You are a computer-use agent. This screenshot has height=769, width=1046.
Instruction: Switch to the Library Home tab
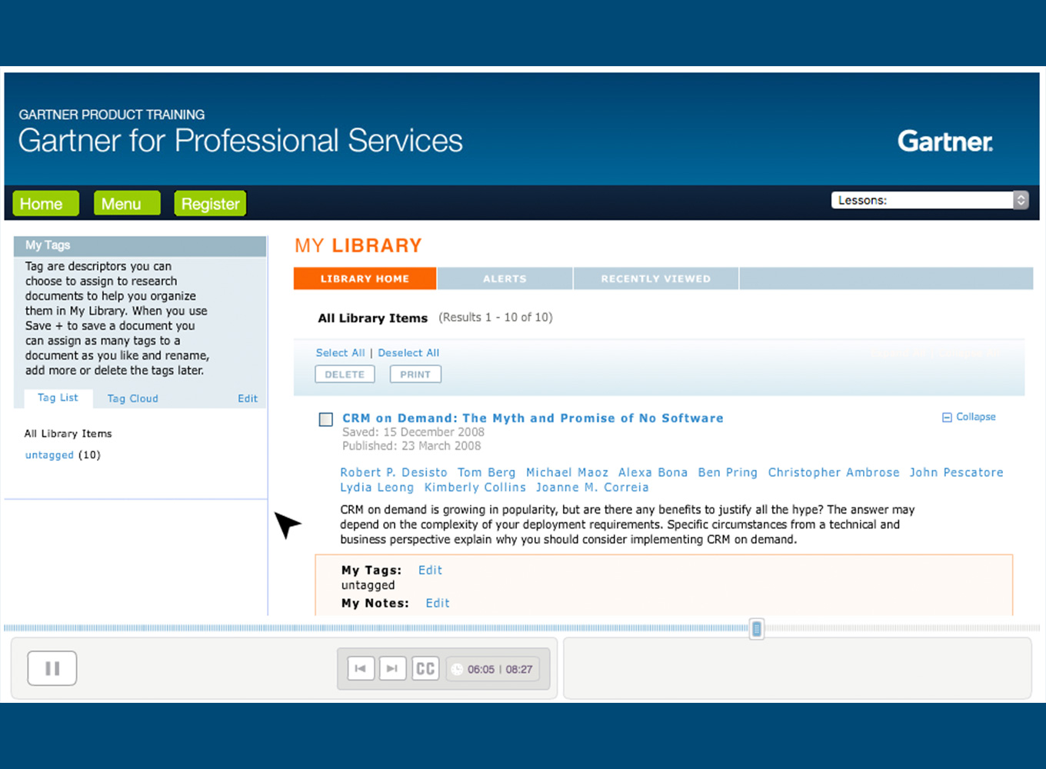pos(365,278)
